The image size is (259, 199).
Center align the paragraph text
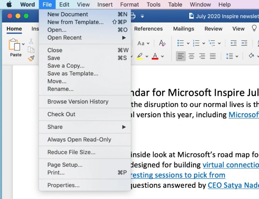[x=191, y=56]
